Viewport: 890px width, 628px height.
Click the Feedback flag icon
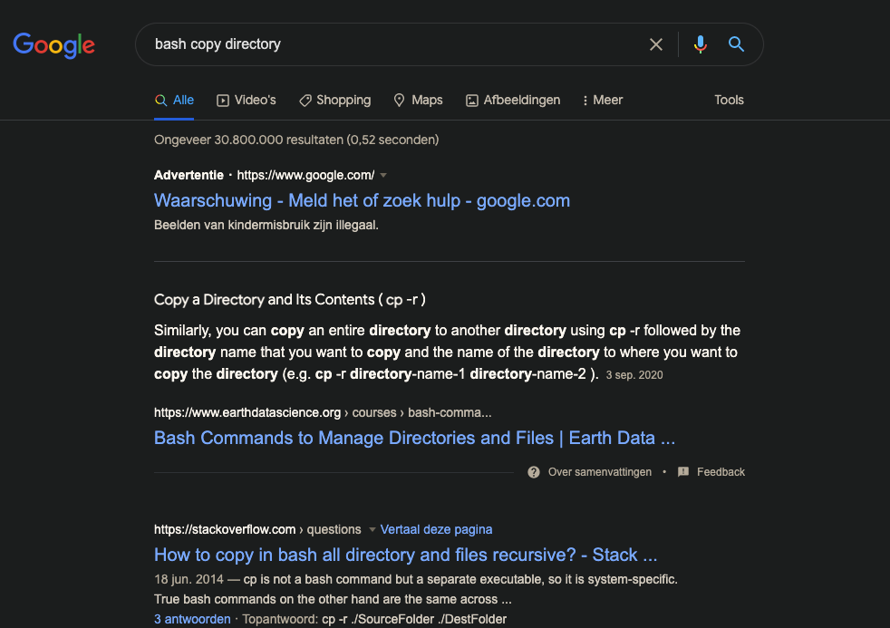[683, 472]
